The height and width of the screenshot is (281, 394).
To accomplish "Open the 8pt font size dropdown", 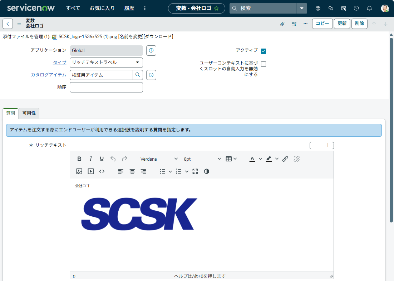I will click(202, 159).
